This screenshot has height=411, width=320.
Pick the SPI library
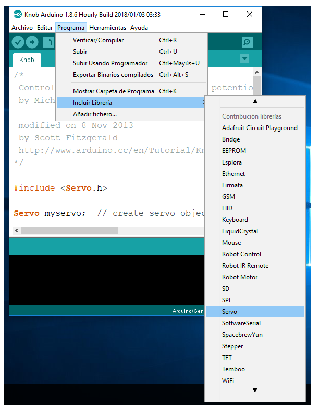click(255, 300)
